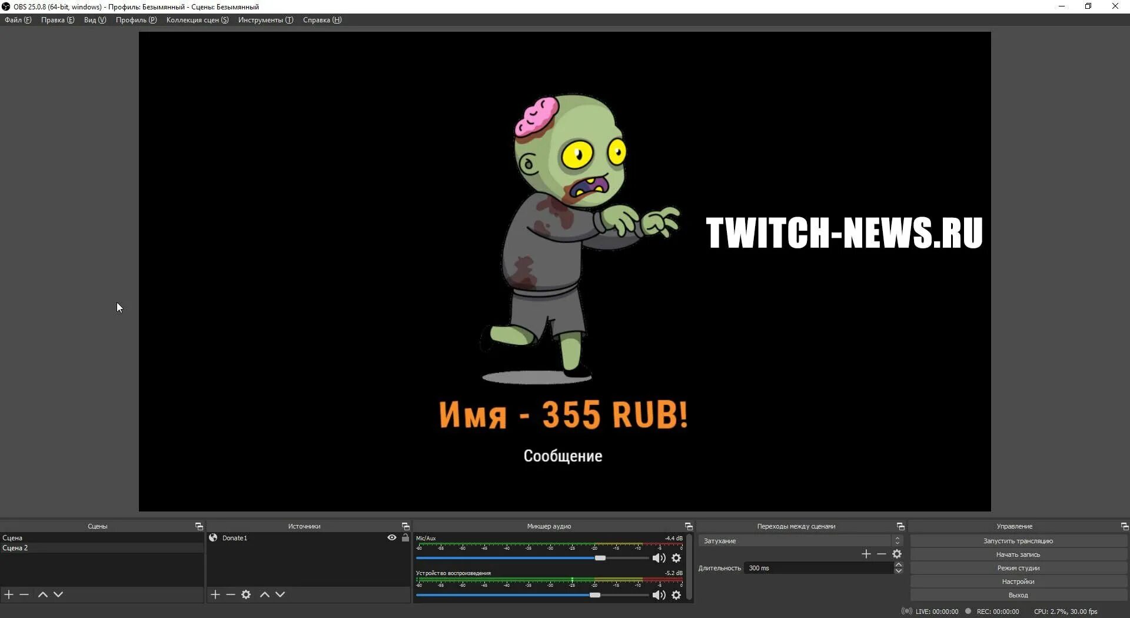Viewport: 1130px width, 618px height.
Task: Click the CPU usage status text
Action: (x=1066, y=612)
